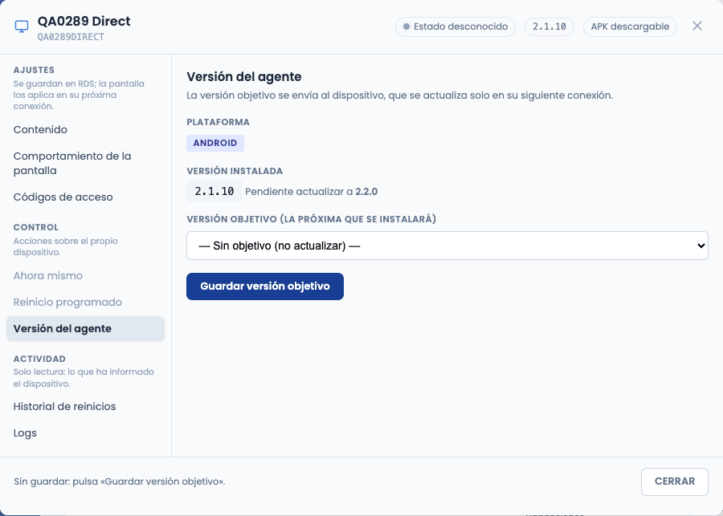Click the gray status dot in Estado desconocido
This screenshot has height=516, width=723.
point(406,26)
